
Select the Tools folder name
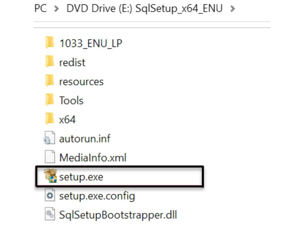(71, 100)
